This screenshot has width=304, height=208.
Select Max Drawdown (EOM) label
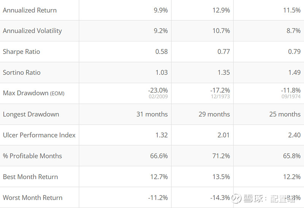33,93
